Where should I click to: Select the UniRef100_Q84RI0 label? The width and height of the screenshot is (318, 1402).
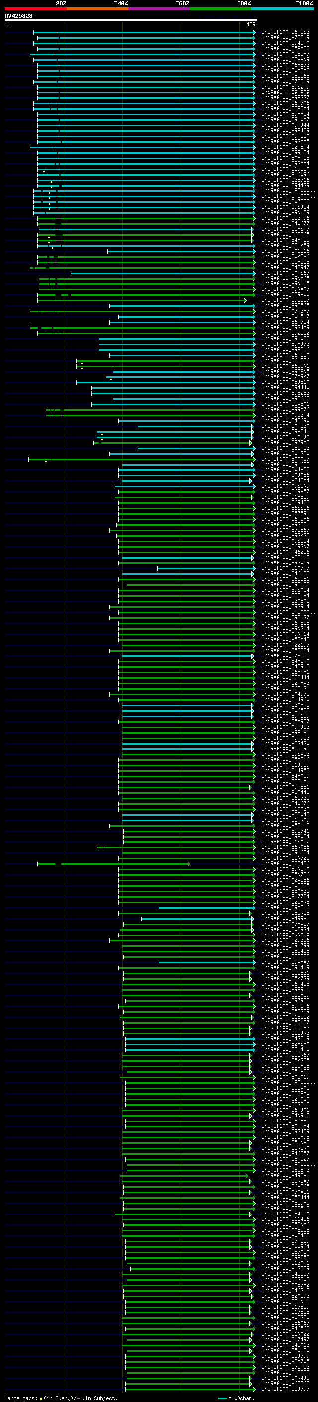285,1214
